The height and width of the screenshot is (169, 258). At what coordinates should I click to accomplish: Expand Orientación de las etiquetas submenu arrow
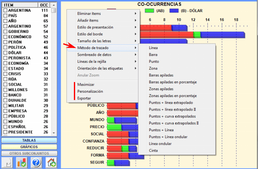pyautogui.click(x=136, y=68)
